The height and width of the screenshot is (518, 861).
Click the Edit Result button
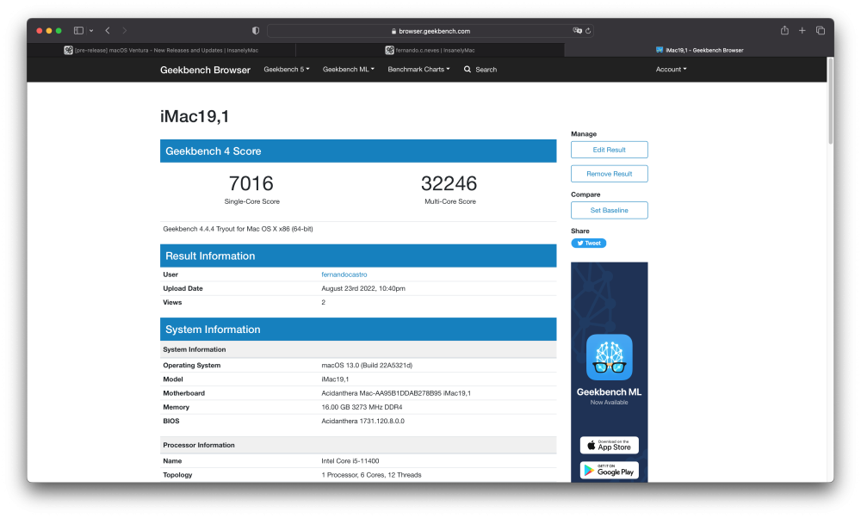click(609, 150)
